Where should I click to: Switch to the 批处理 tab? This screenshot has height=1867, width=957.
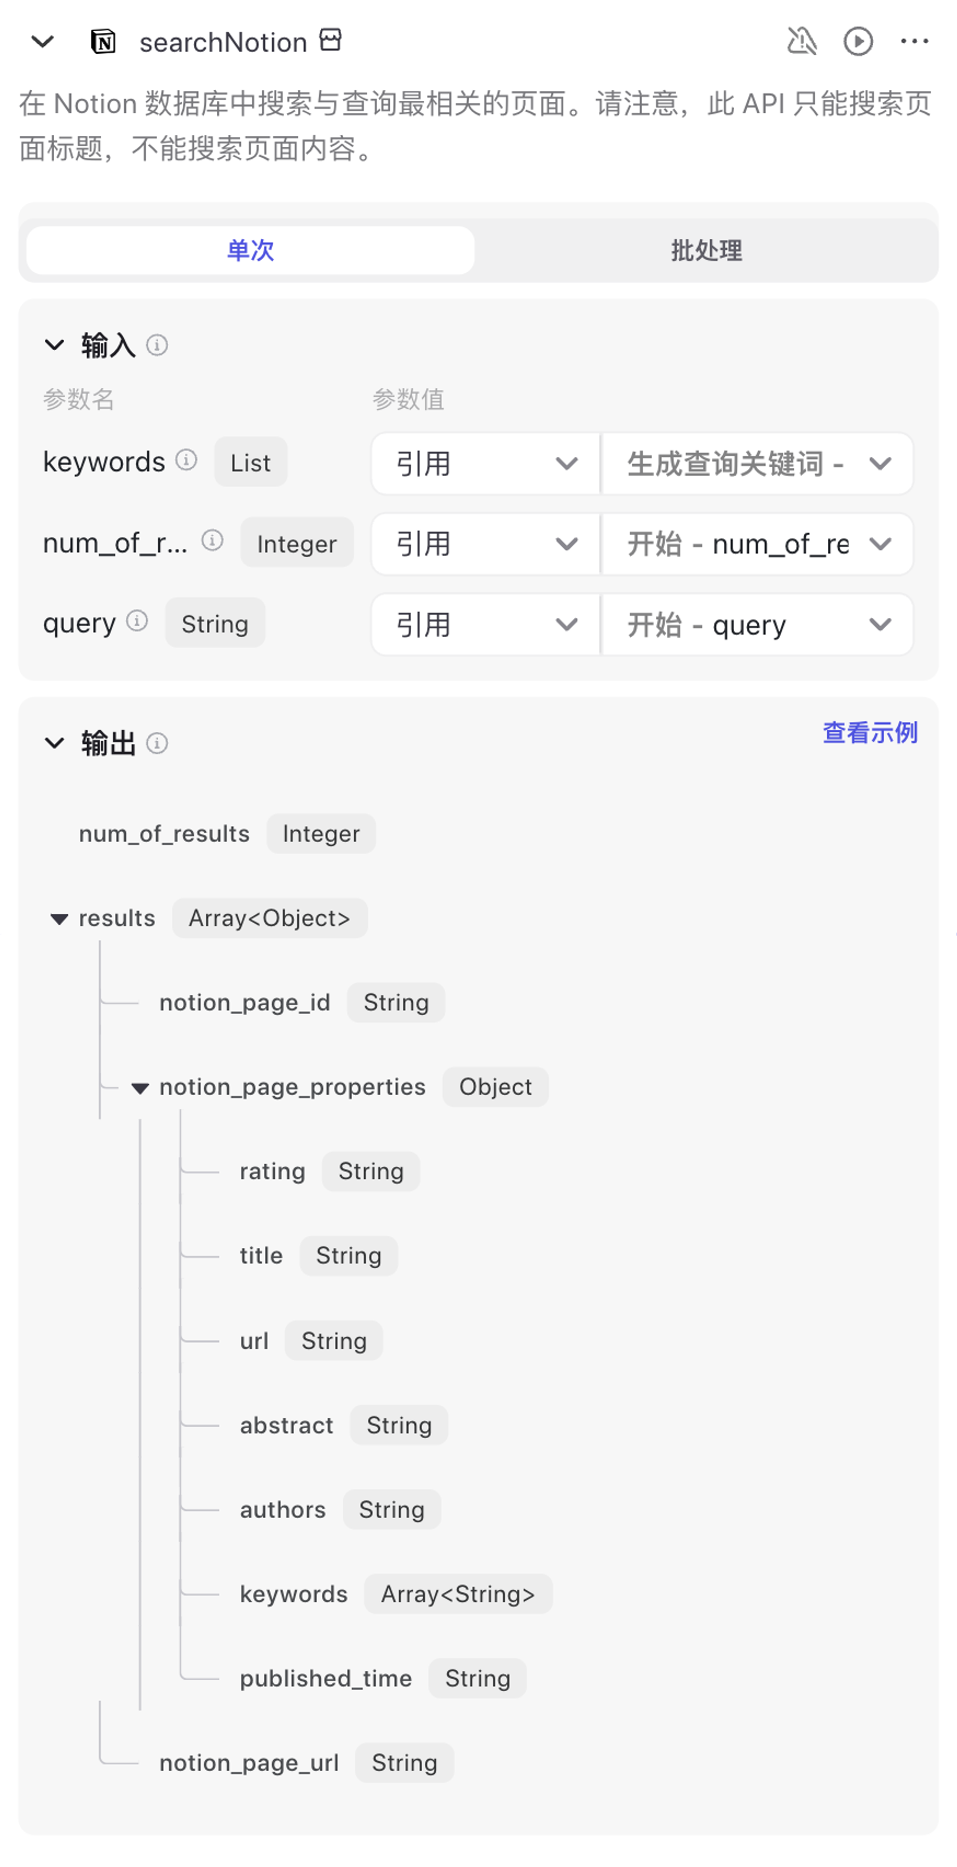point(706,251)
